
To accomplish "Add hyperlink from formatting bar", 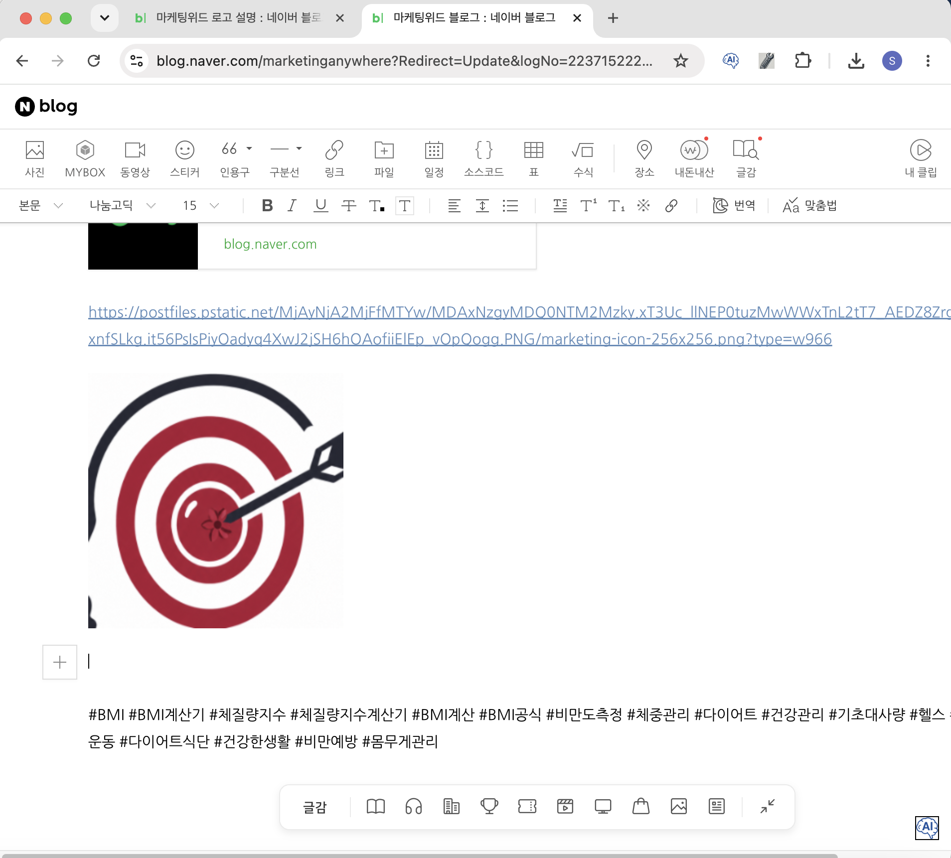I will [671, 205].
